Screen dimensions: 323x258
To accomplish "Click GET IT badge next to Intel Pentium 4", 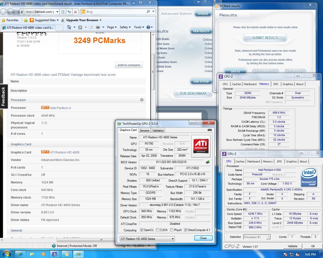I will tap(45, 108).
